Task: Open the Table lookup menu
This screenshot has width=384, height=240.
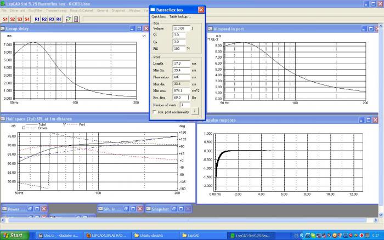Action: pyautogui.click(x=180, y=16)
